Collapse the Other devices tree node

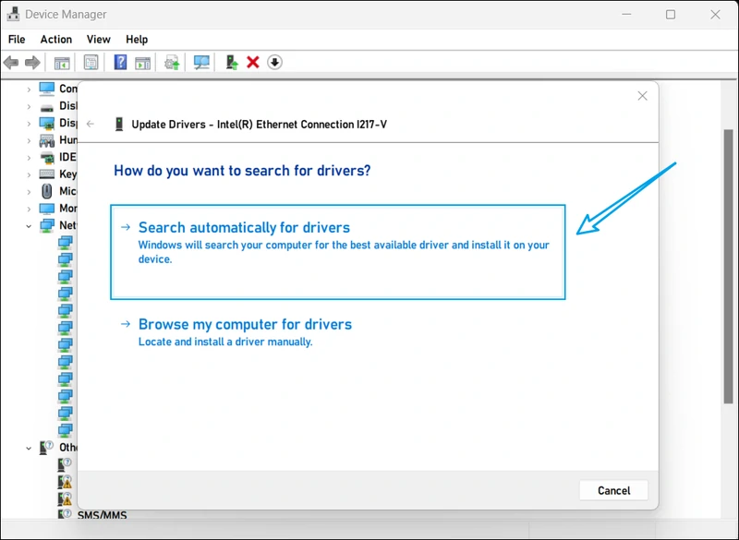click(x=29, y=448)
